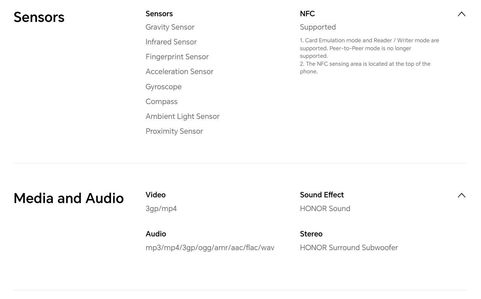Select the Acceleration Sensor entry
The image size is (481, 299).
[179, 72]
